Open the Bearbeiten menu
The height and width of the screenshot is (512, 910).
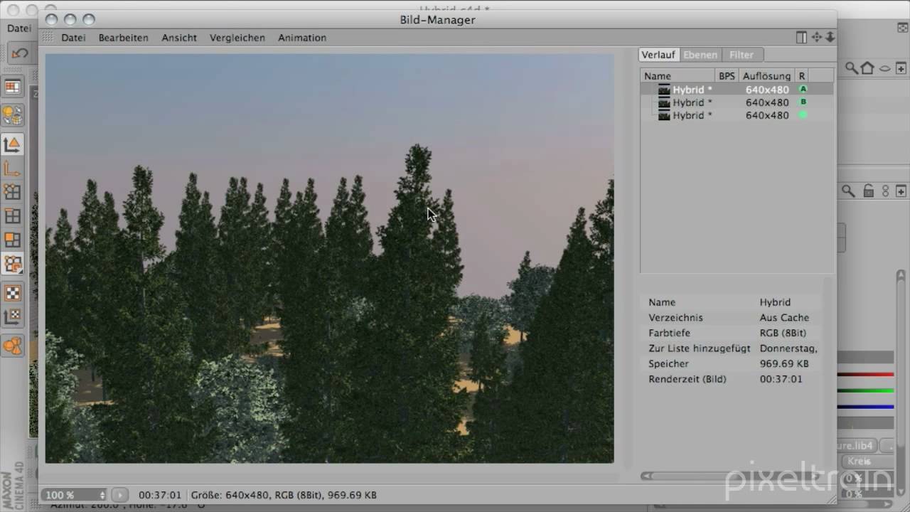click(124, 38)
